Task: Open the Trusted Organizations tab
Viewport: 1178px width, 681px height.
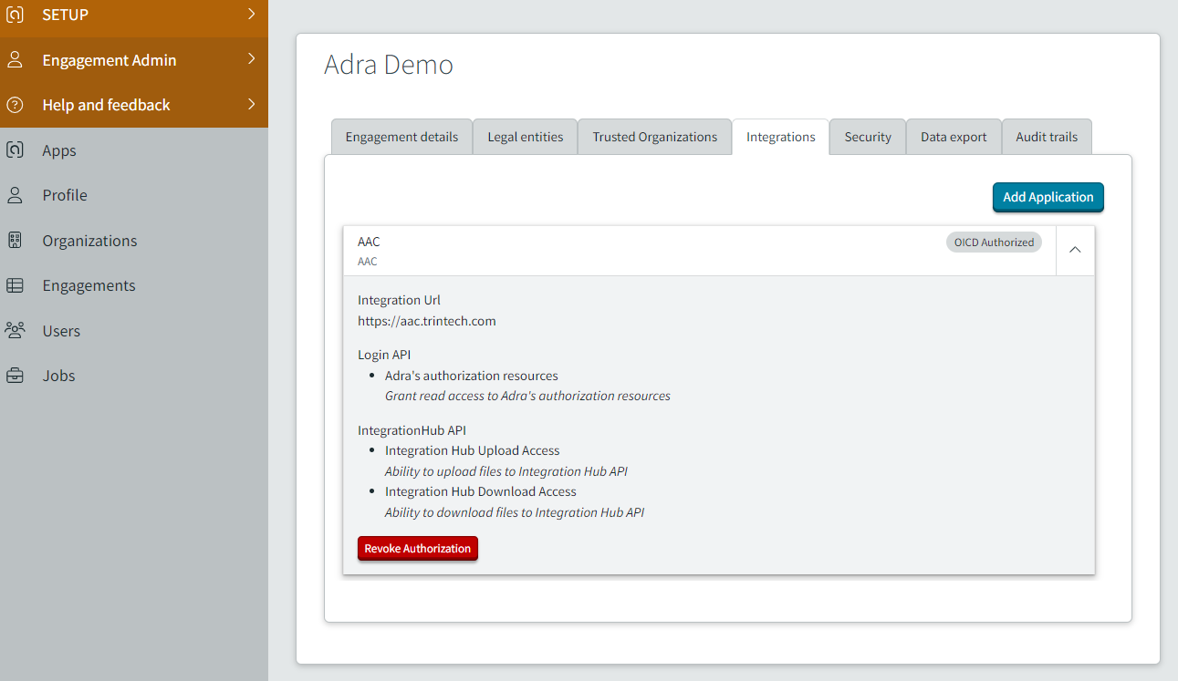Action: tap(654, 136)
